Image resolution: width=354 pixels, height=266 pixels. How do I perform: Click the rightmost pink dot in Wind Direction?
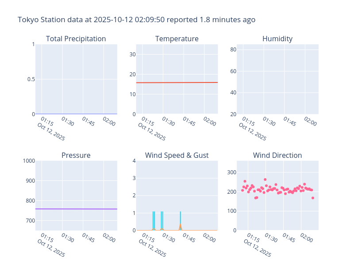pos(312,198)
